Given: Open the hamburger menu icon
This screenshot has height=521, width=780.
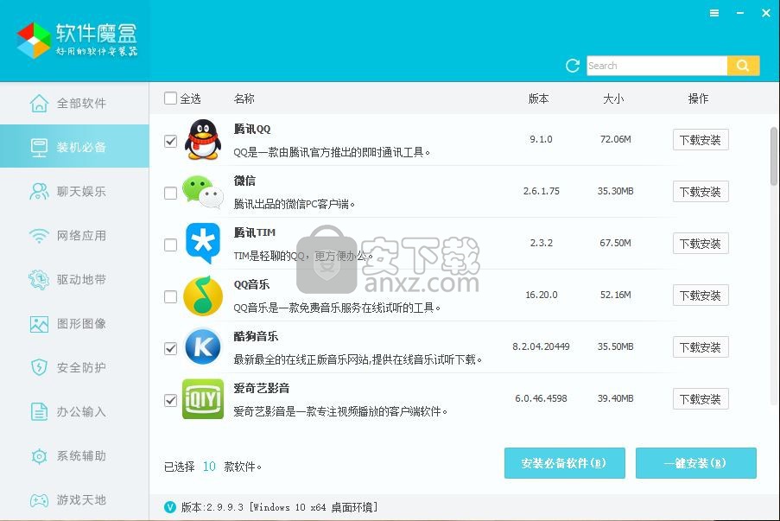Looking at the screenshot, I should point(714,14).
